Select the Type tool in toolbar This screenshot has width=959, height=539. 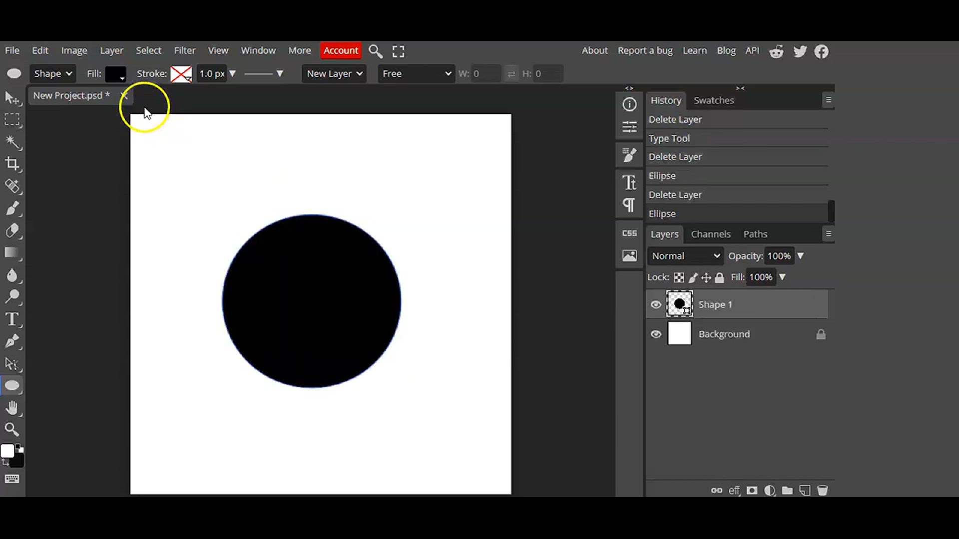pos(12,319)
